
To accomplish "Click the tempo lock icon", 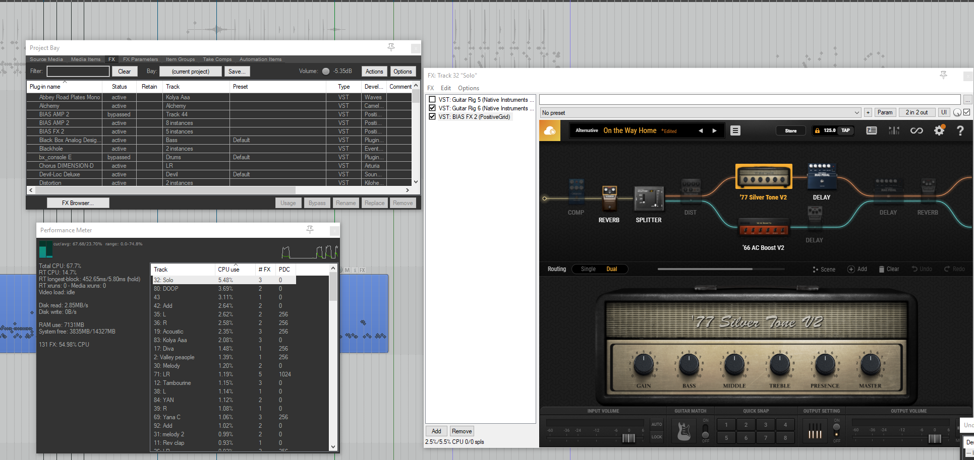I will click(817, 130).
